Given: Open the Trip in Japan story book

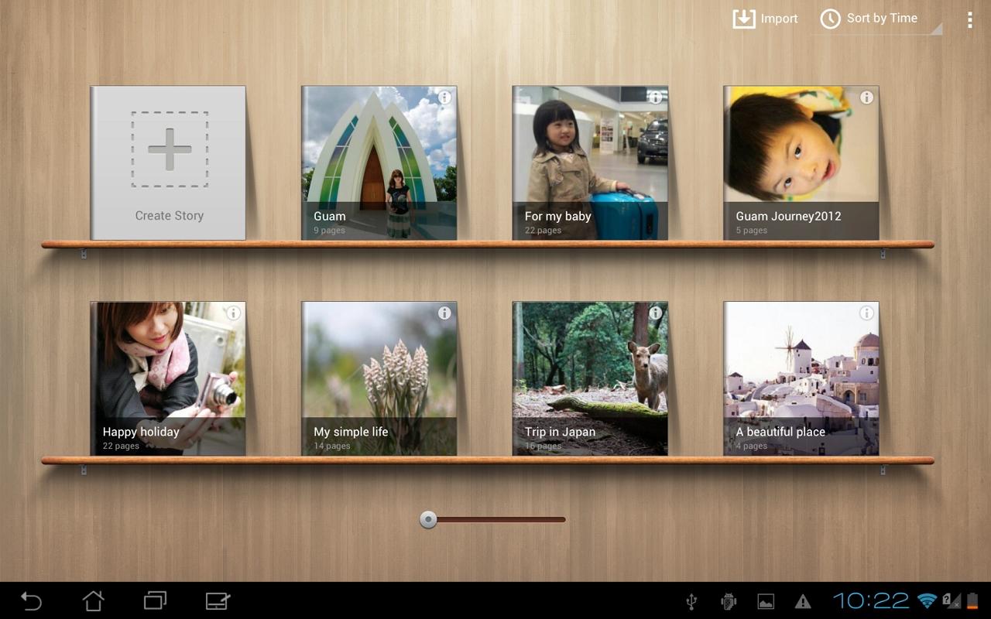Looking at the screenshot, I should (x=590, y=378).
